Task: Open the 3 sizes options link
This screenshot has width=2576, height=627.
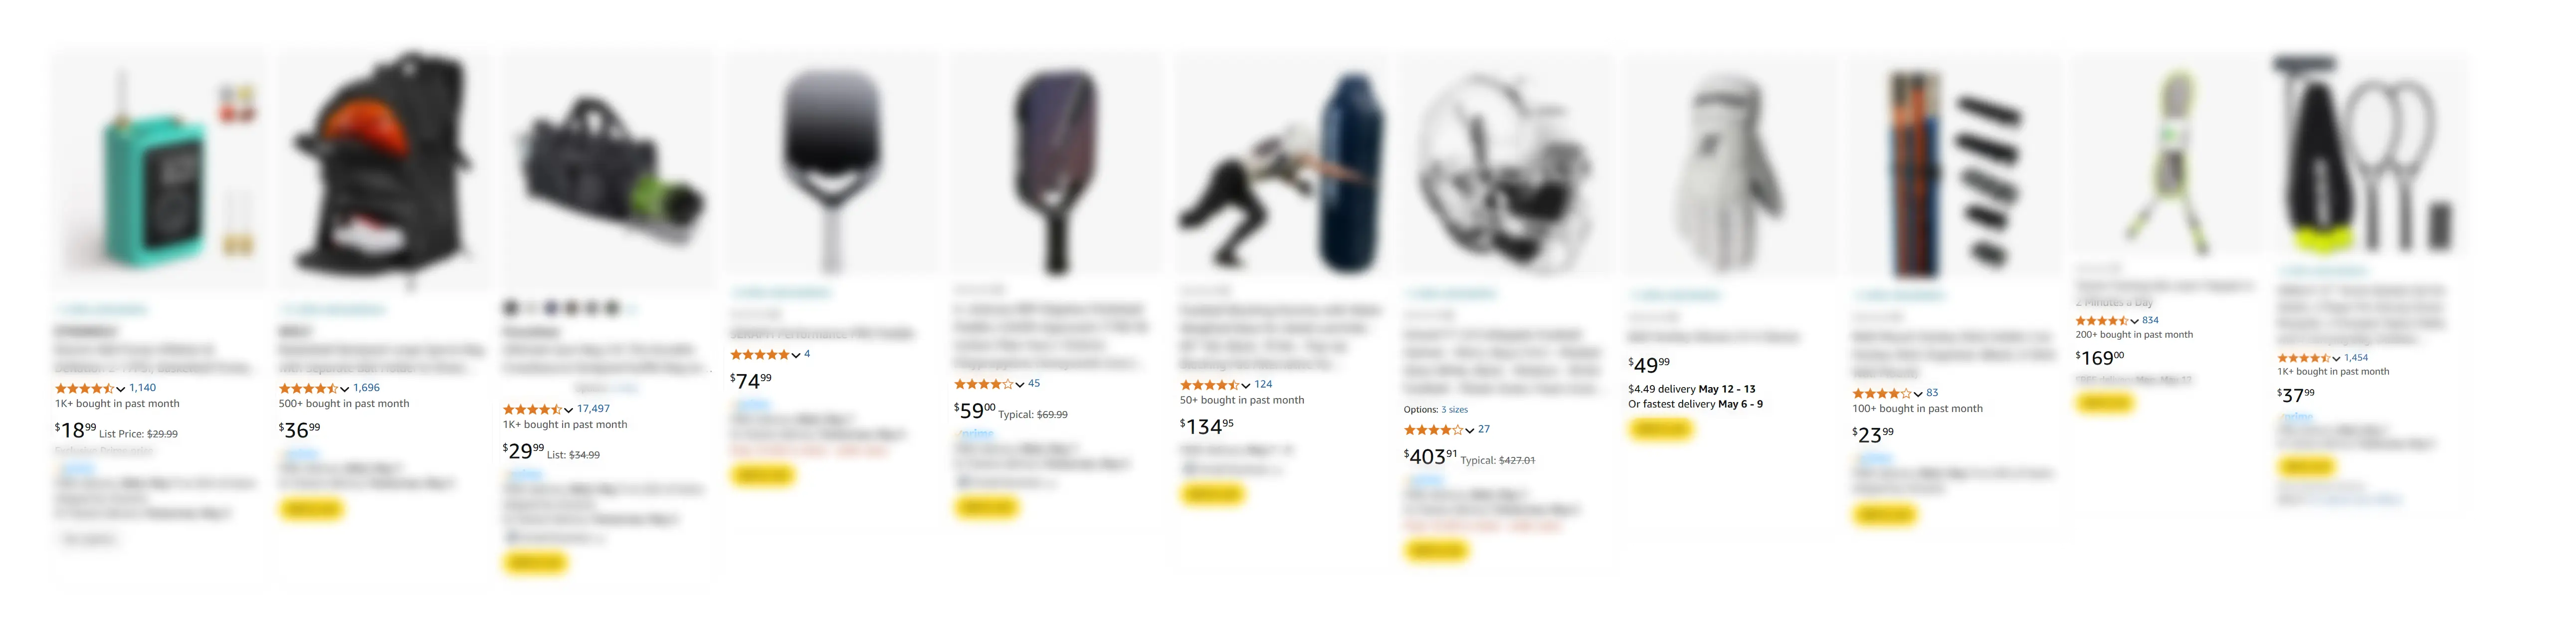Action: [1454, 410]
